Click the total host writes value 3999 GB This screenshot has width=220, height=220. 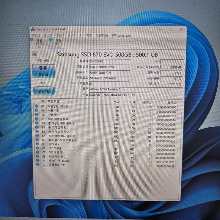pos(172,67)
